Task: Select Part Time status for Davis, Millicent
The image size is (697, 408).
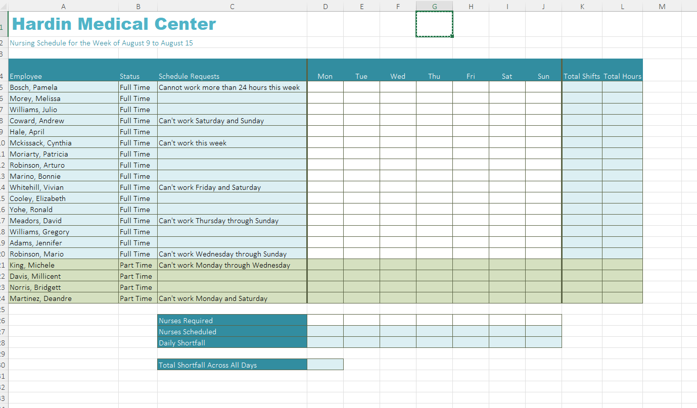Action: [x=138, y=276]
